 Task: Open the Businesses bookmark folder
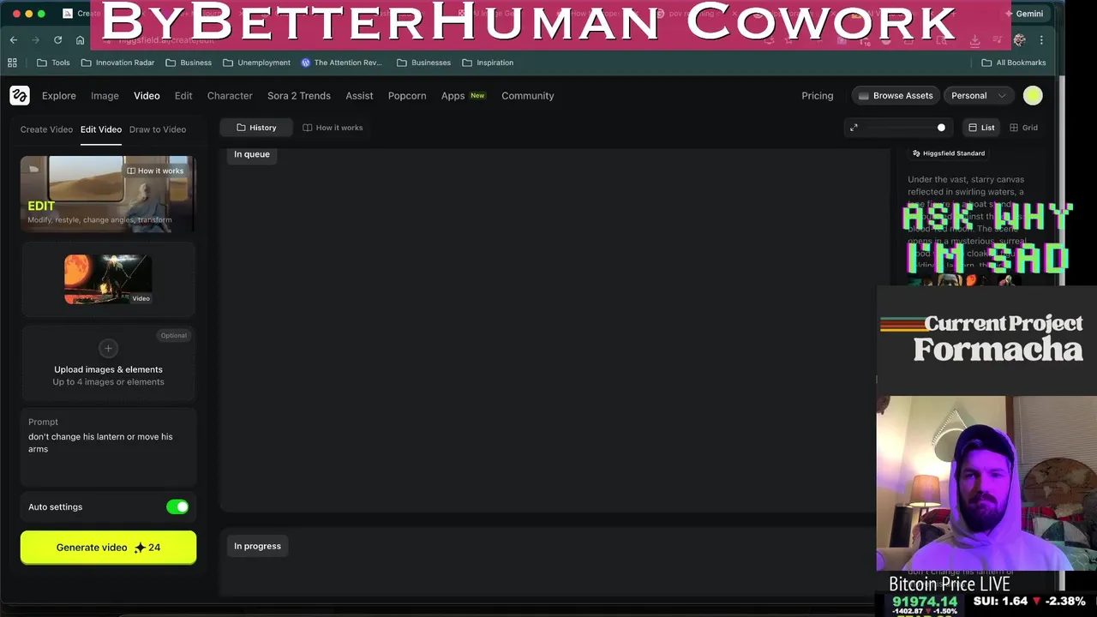coord(423,63)
